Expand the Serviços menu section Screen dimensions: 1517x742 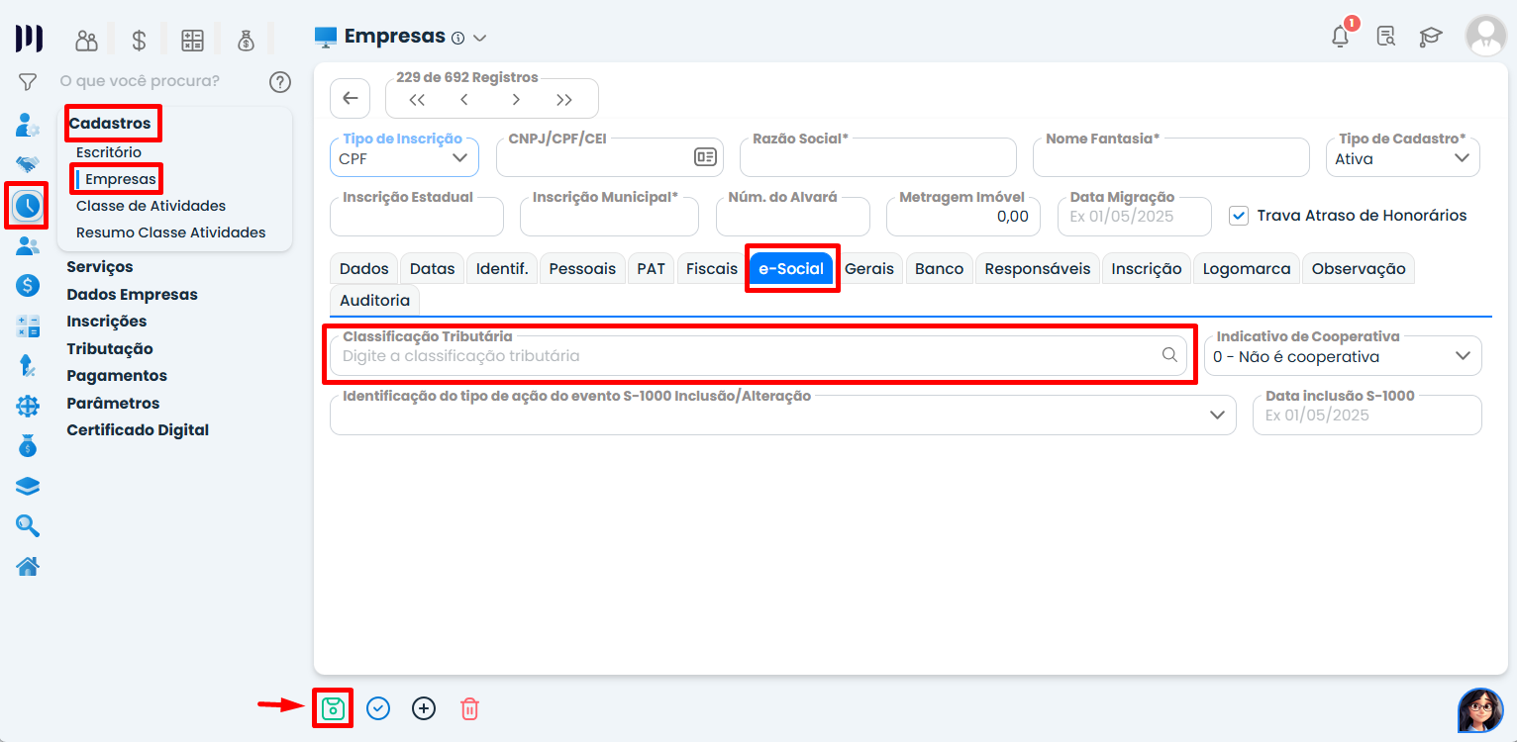(x=100, y=267)
